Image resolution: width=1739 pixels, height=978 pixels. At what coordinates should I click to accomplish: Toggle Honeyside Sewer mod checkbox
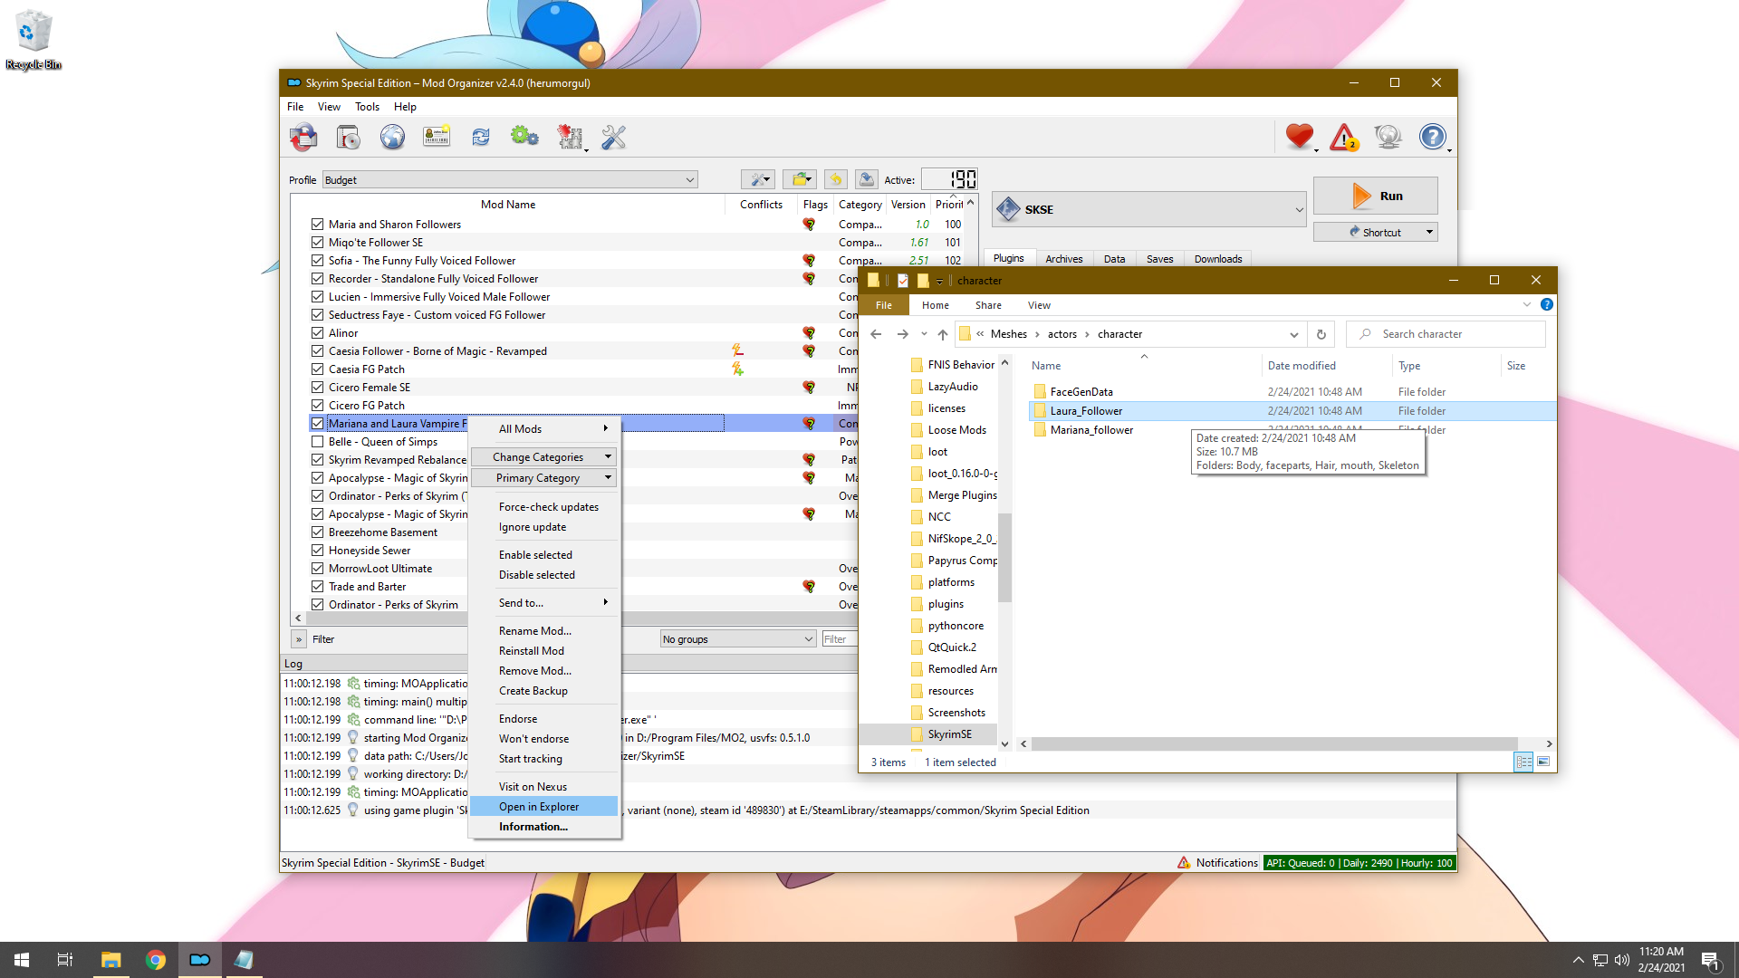coord(317,550)
